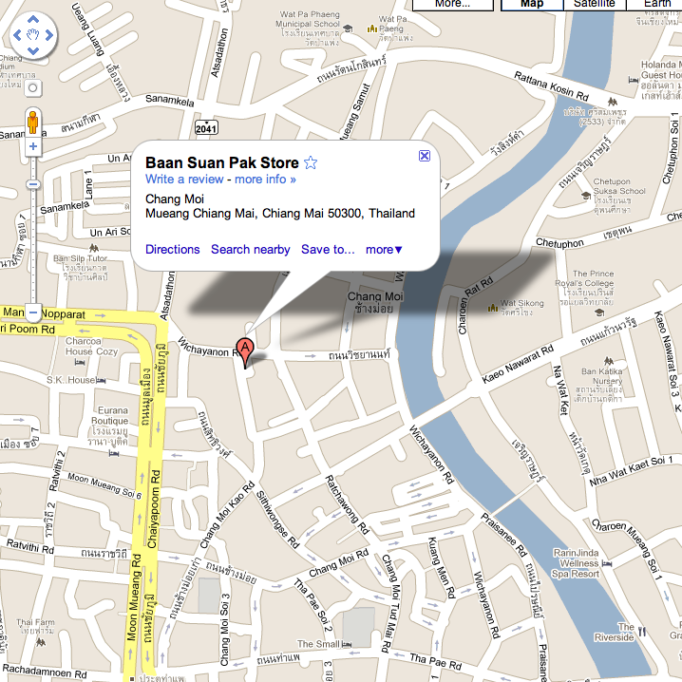Viewport: 682px width, 682px height.
Task: Click the Wat Pa Phaeng Municipal School icon
Action: 348,28
